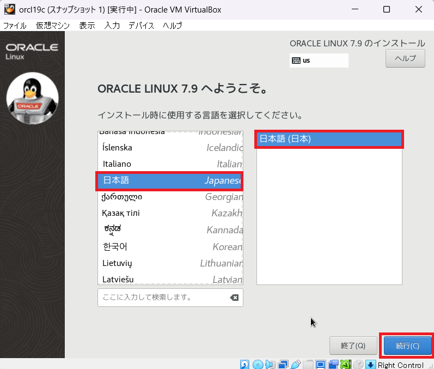Open the 仮想マシン menu
Screen dimensions: 434x369
coord(53,26)
